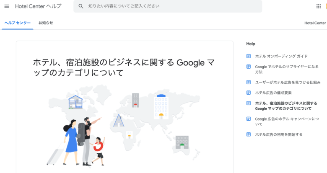This screenshot has width=327, height=173.
Task: Open ホテル広告の構成要素 article
Action: tap(273, 93)
